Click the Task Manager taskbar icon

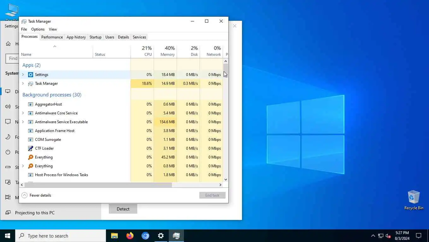tap(176, 236)
